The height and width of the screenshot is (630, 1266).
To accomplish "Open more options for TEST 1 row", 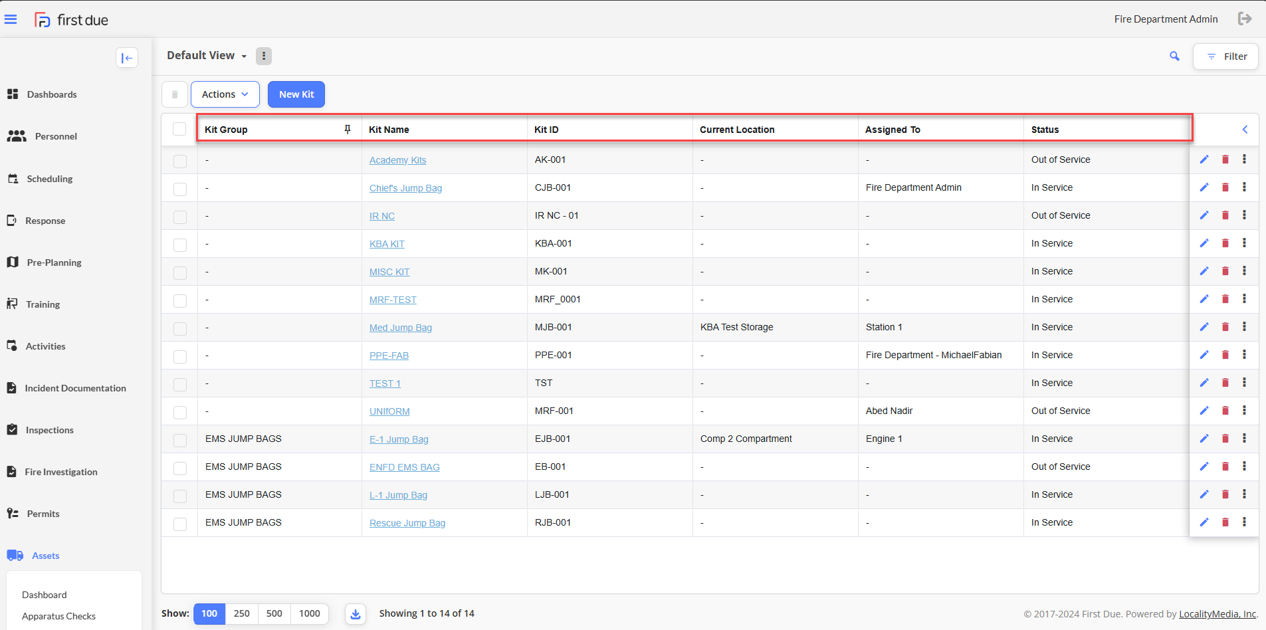I will (1245, 383).
